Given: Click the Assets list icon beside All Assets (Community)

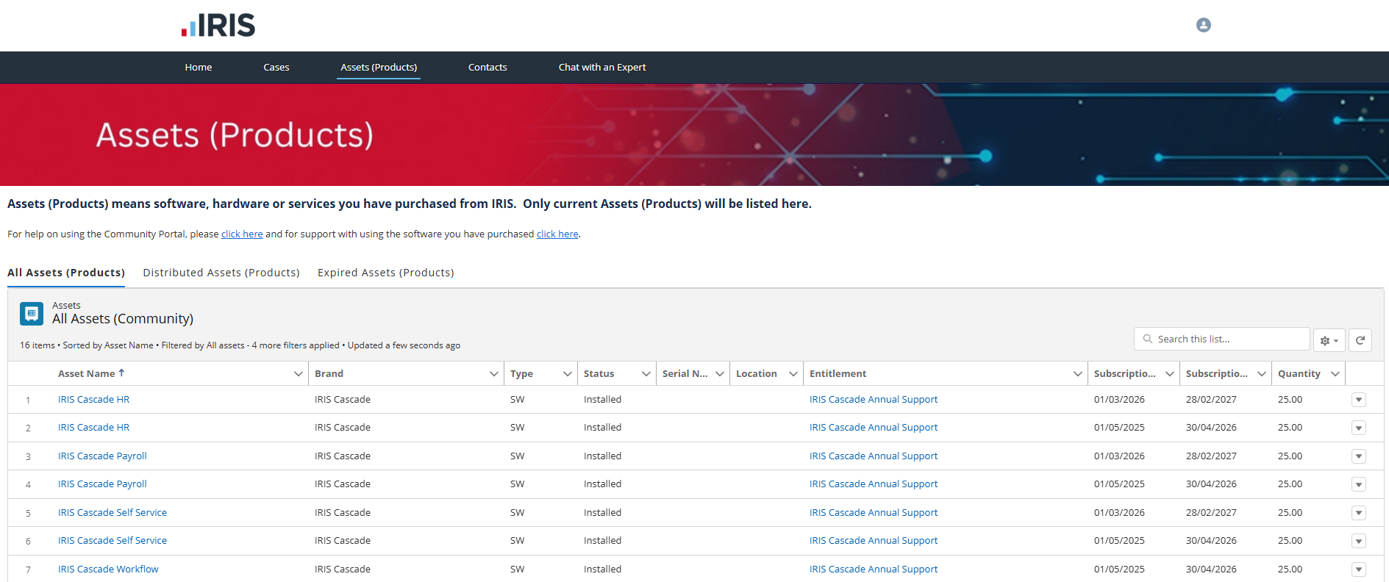Looking at the screenshot, I should point(32,314).
